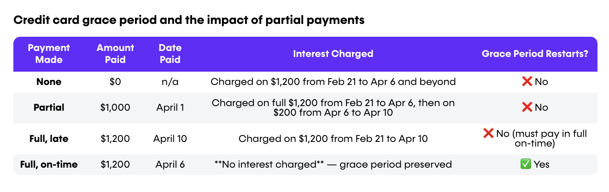Select the Partial row label
The width and height of the screenshot is (609, 192).
(x=49, y=108)
